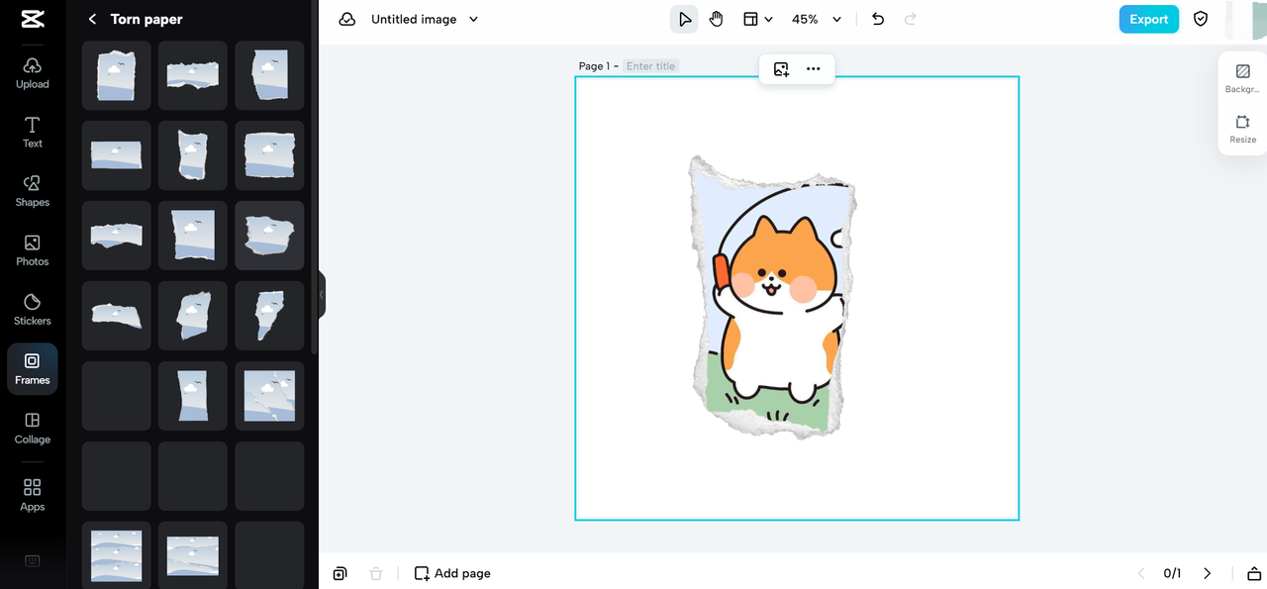Choose the first frame in the fourth row
This screenshot has width=1267, height=589.
tap(117, 316)
